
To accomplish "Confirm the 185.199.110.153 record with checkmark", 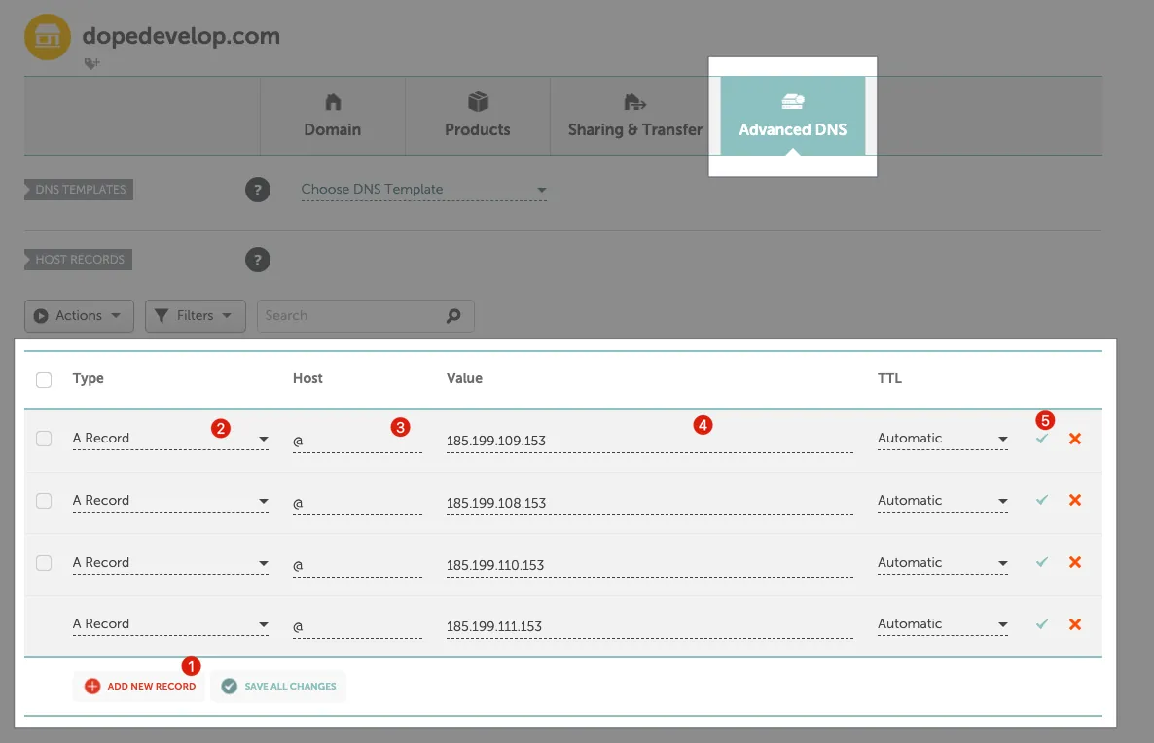I will pos(1042,562).
